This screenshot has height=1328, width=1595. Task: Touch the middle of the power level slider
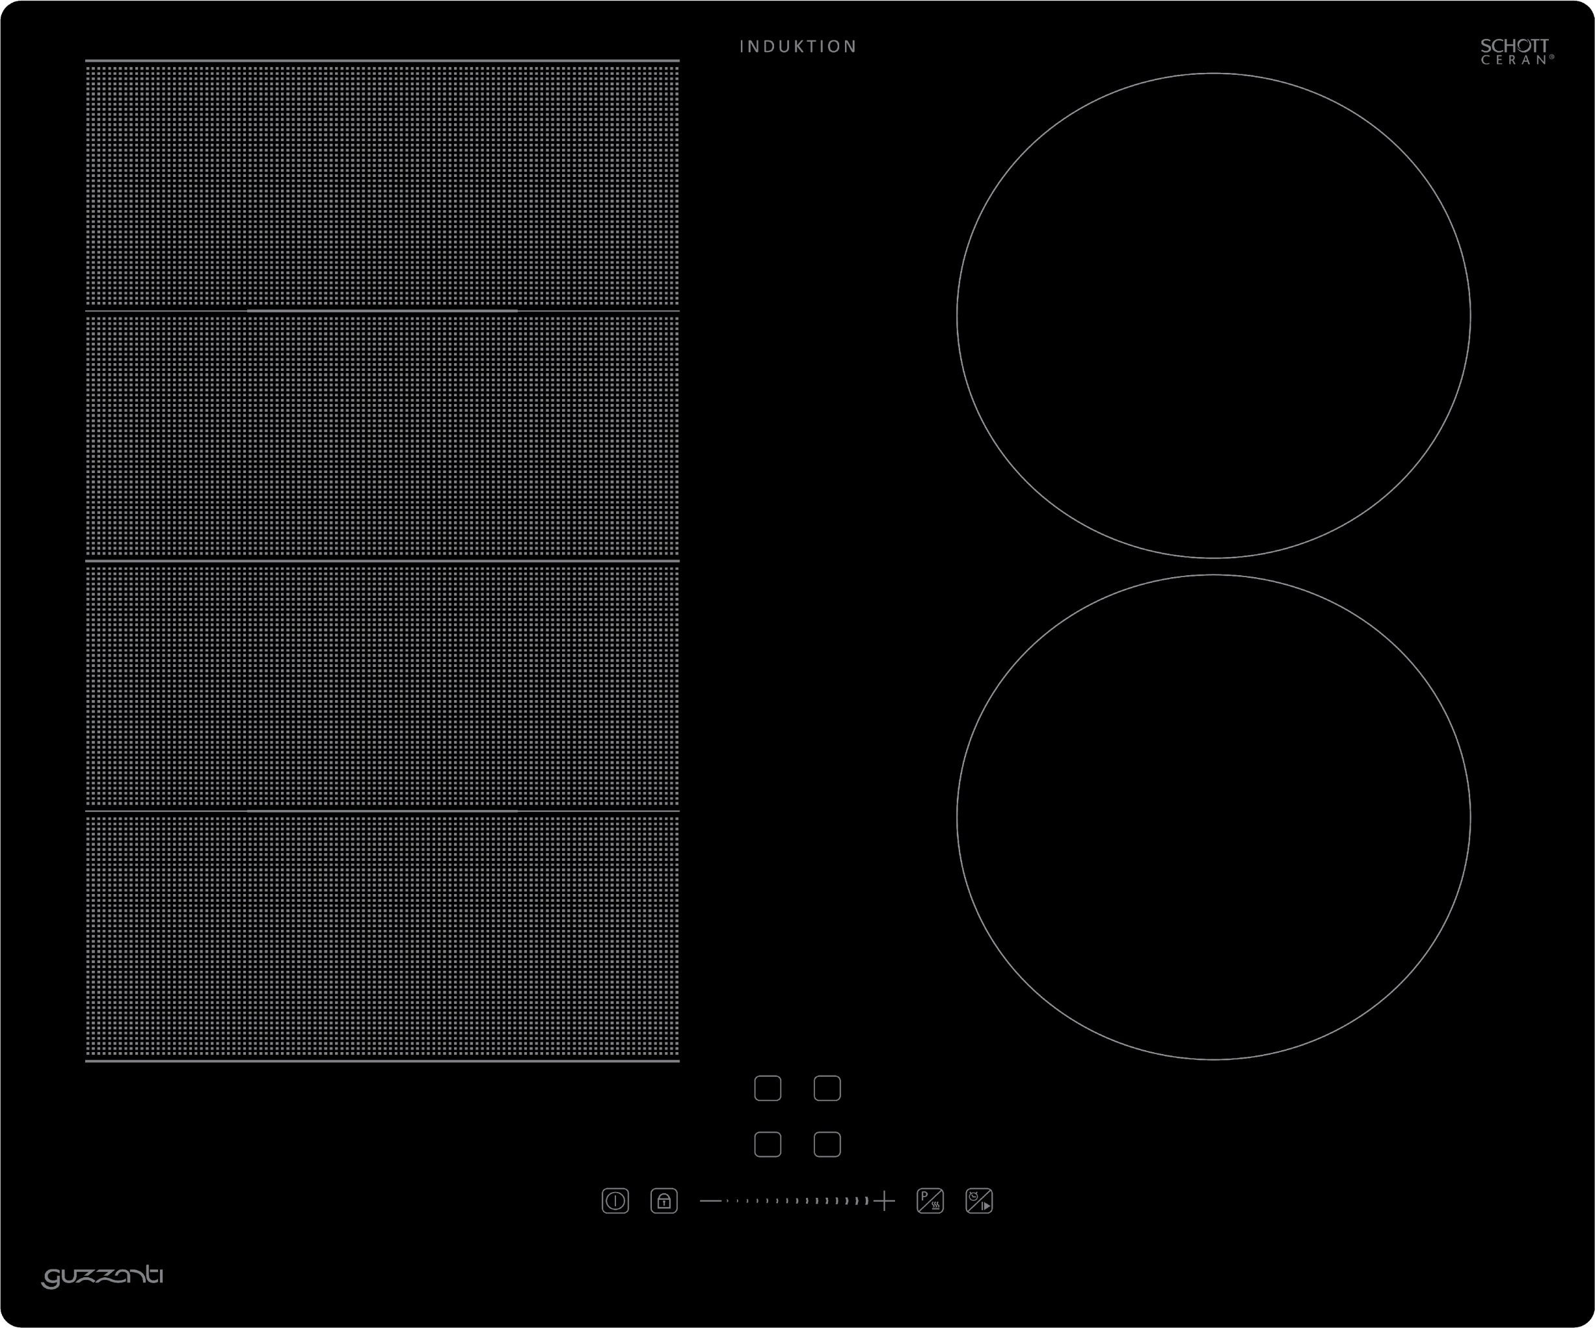[x=797, y=1201]
